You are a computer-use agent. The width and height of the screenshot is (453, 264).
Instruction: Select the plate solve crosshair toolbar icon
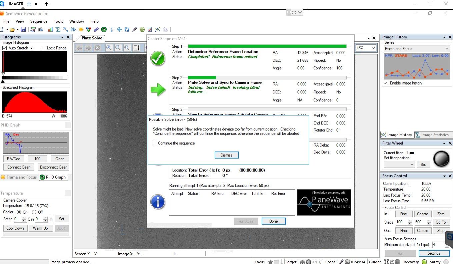pos(142,29)
